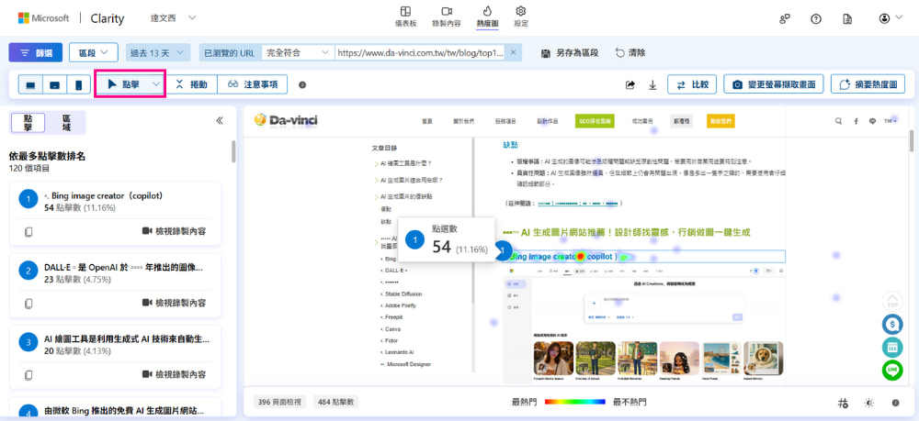Click the visited URL text field

[420, 52]
